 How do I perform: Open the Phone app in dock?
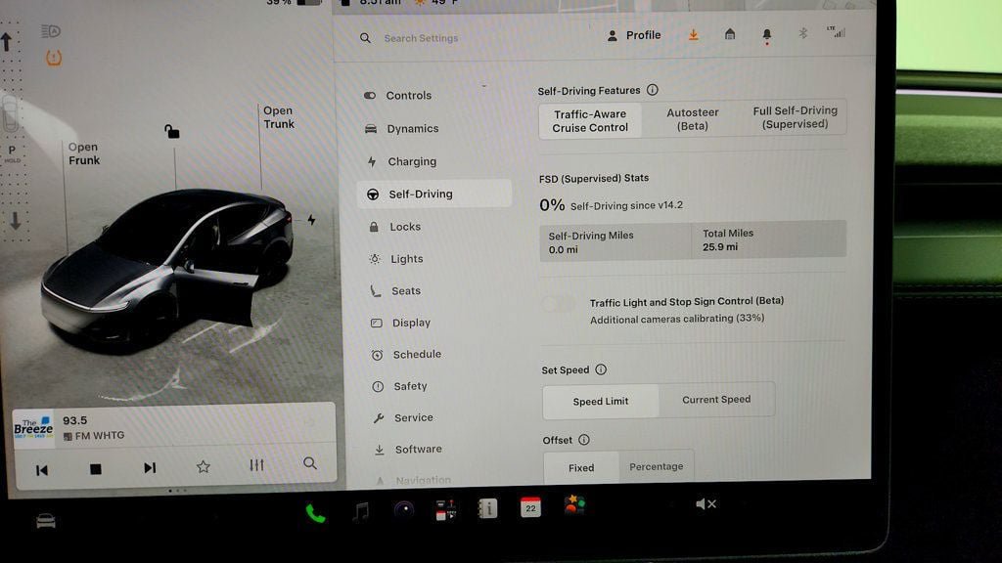pos(315,513)
